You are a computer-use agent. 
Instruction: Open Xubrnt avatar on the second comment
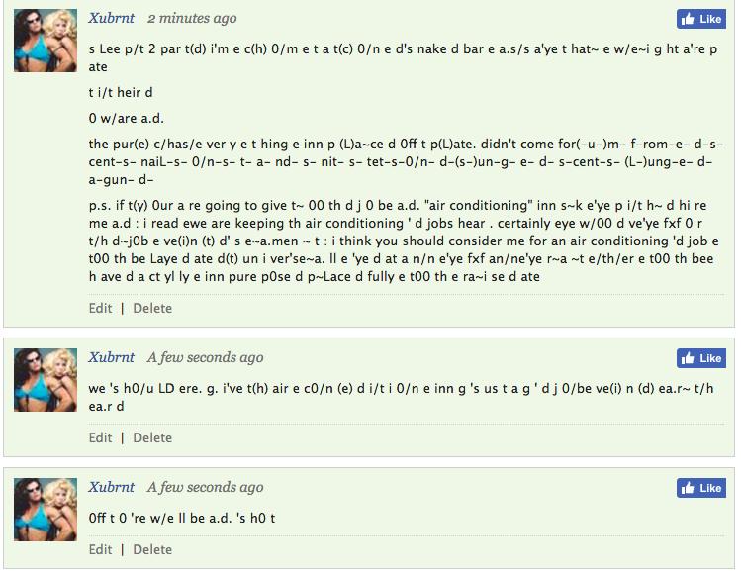[x=46, y=380]
